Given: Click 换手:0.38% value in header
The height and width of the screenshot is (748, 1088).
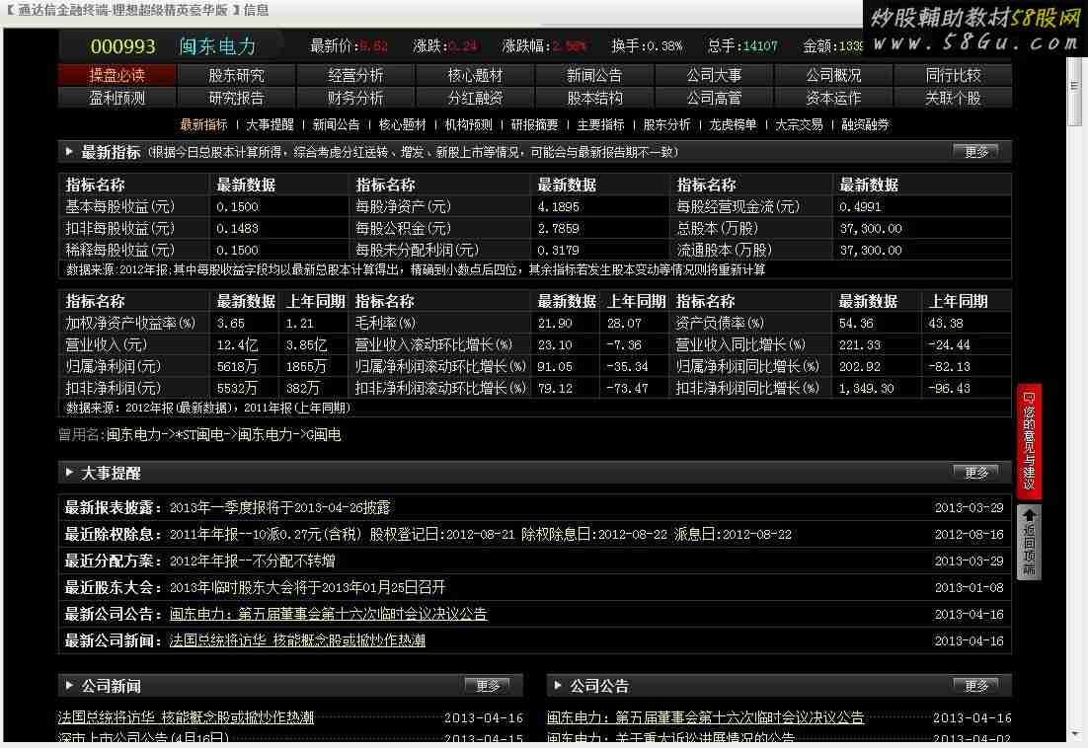Looking at the screenshot, I should (x=647, y=46).
